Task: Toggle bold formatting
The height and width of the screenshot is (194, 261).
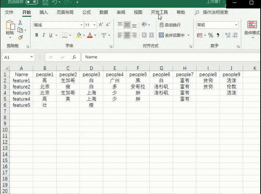Action: coord(37,35)
